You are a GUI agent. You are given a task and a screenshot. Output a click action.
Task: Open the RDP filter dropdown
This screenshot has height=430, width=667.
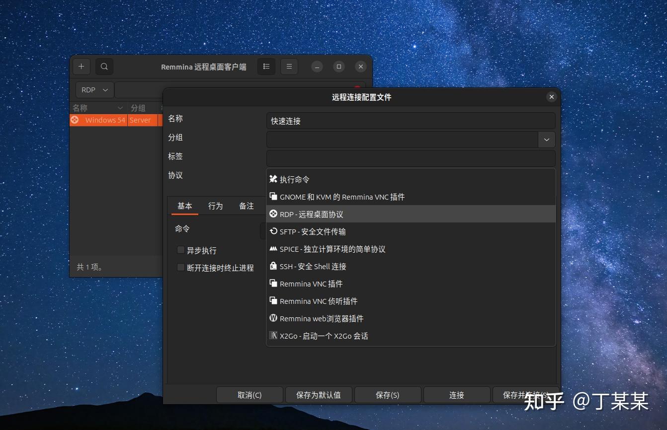click(94, 89)
